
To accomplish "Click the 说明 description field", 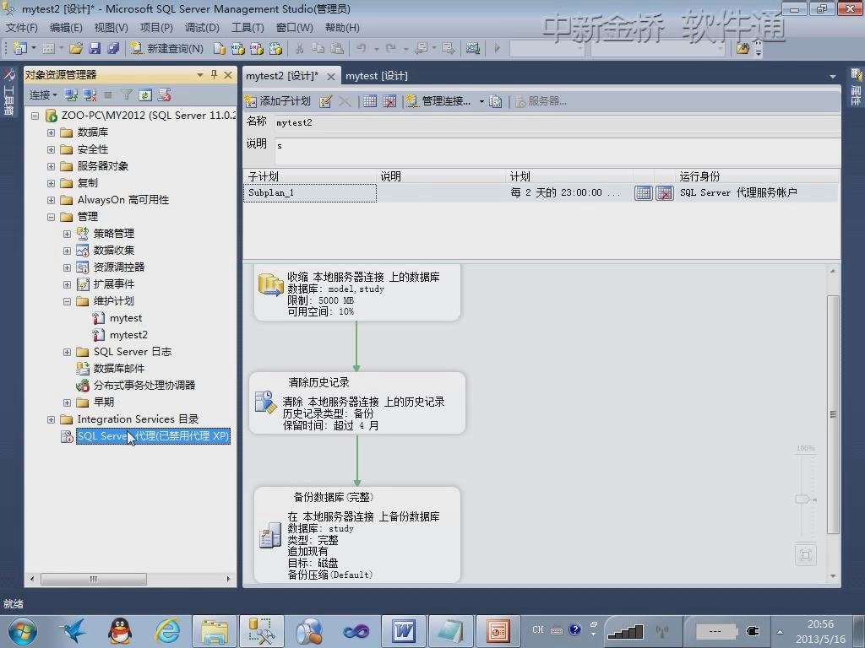I will (557, 149).
